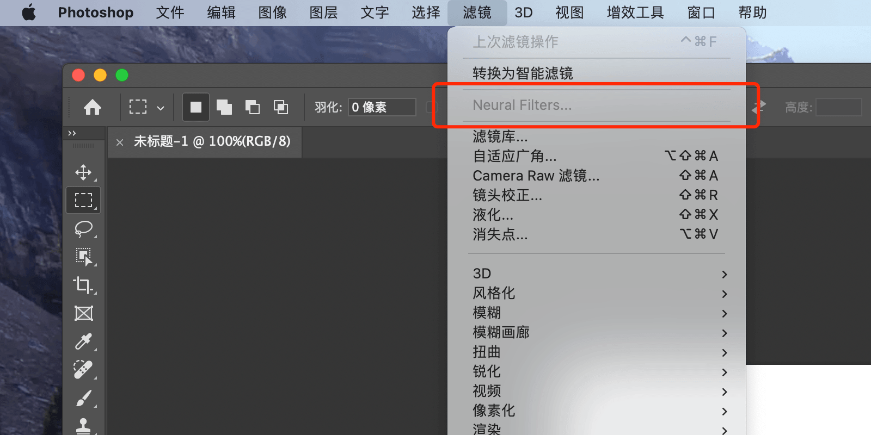Select the Move tool

coord(84,172)
